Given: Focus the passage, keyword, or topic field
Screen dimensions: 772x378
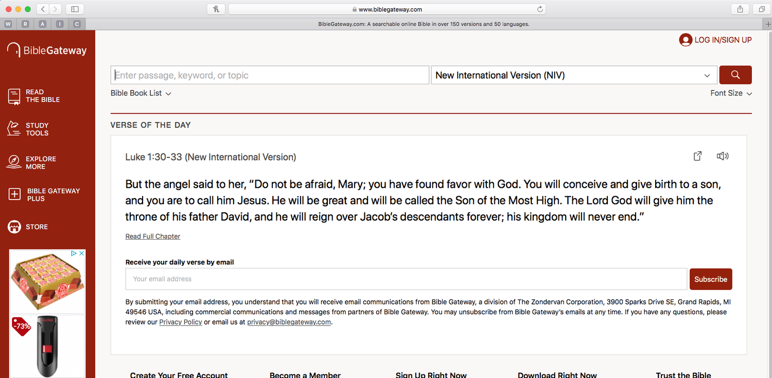Looking at the screenshot, I should point(270,75).
